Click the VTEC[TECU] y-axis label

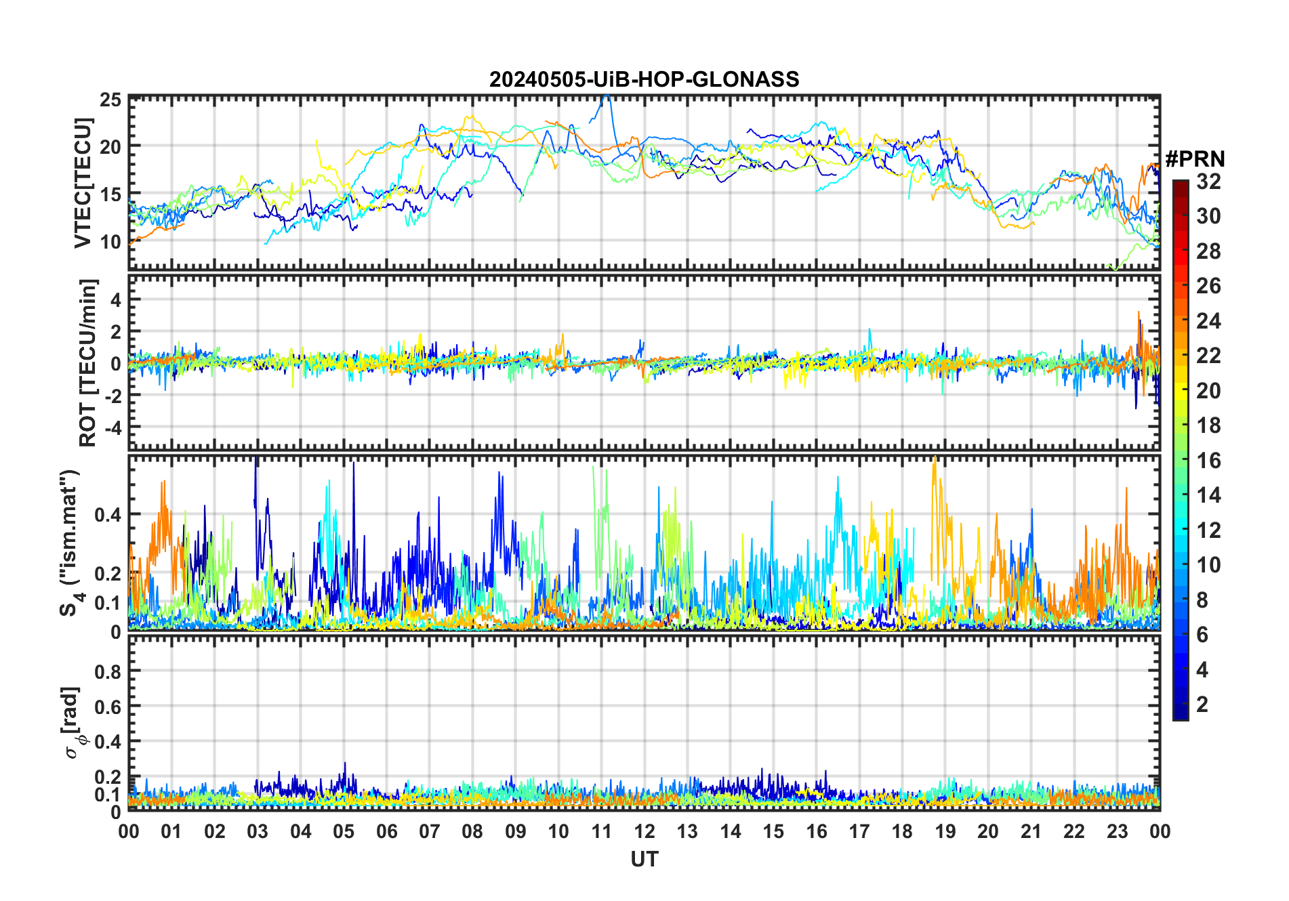(83, 184)
